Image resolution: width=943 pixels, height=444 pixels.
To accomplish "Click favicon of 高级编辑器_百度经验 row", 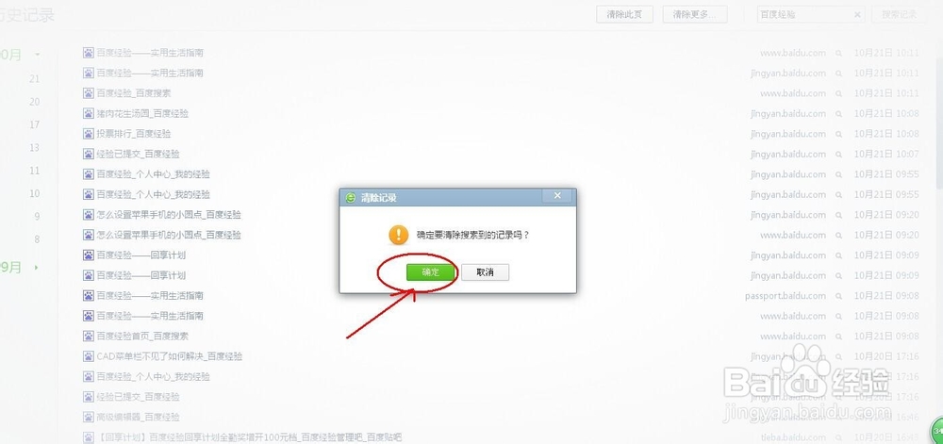I will [89, 417].
